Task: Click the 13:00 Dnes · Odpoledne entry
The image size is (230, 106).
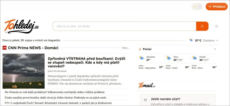Action: click(x=151, y=67)
